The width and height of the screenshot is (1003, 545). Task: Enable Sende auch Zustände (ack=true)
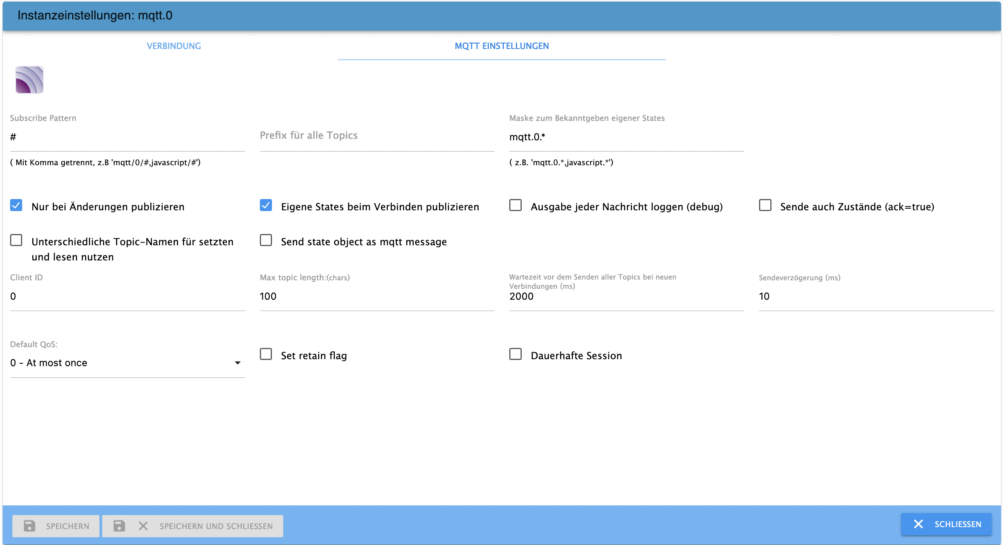click(765, 205)
